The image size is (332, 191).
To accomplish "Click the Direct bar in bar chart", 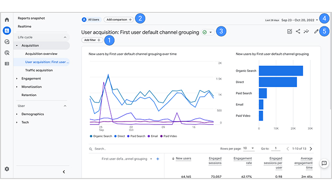I will (278, 82).
